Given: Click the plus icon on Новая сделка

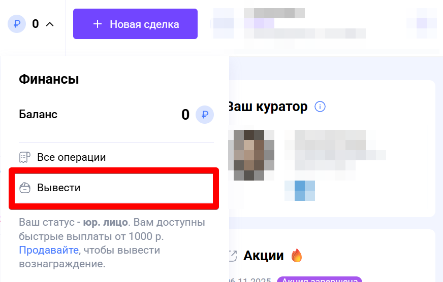Looking at the screenshot, I should coord(98,24).
